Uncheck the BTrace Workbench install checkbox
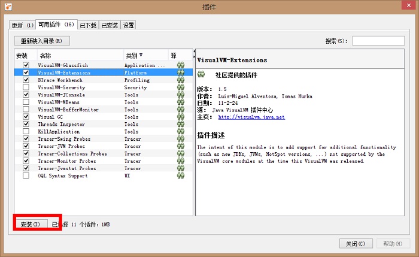The width and height of the screenshot is (419, 257). pyautogui.click(x=26, y=80)
